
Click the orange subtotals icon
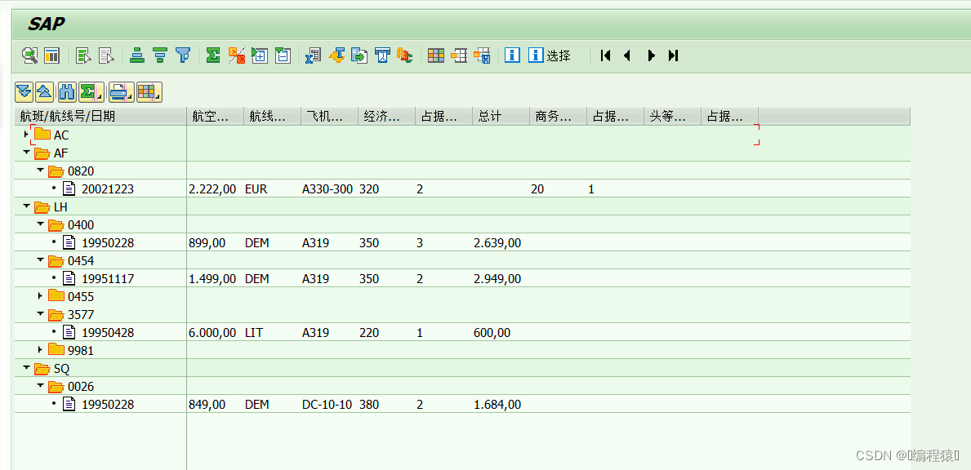pyautogui.click(x=237, y=55)
